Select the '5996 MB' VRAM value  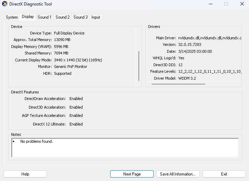pos(61,47)
